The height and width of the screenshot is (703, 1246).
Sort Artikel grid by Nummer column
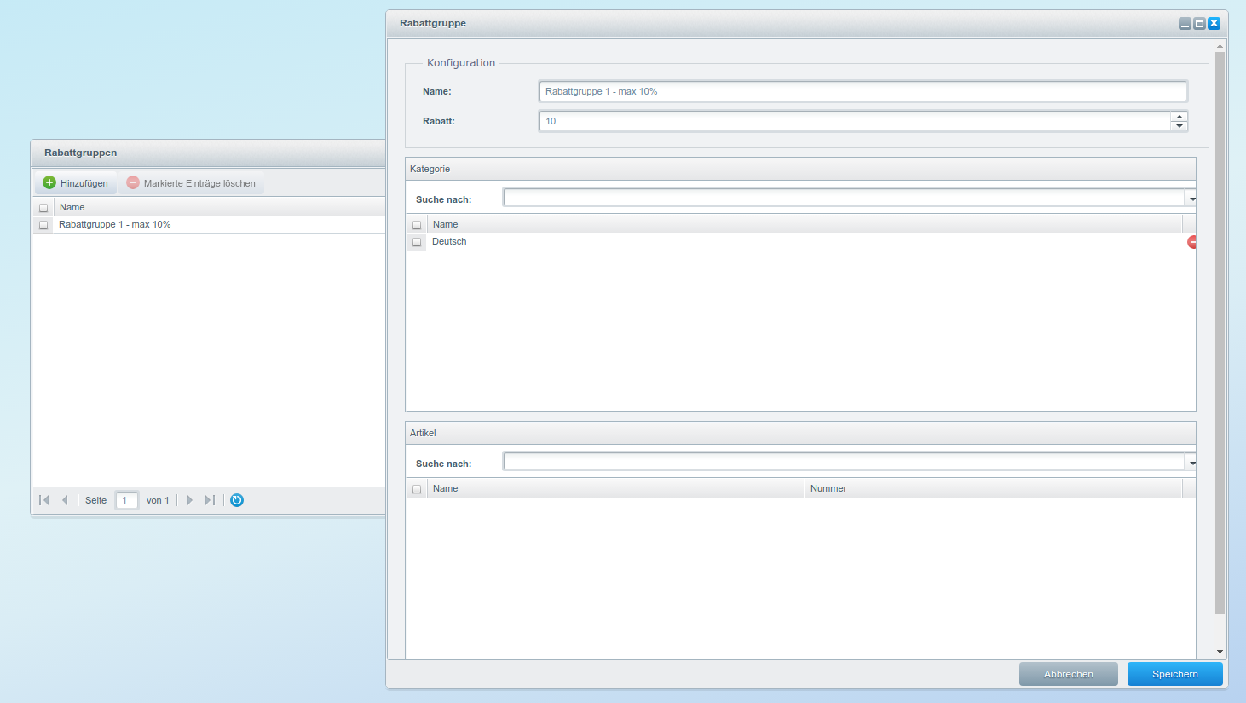[994, 488]
